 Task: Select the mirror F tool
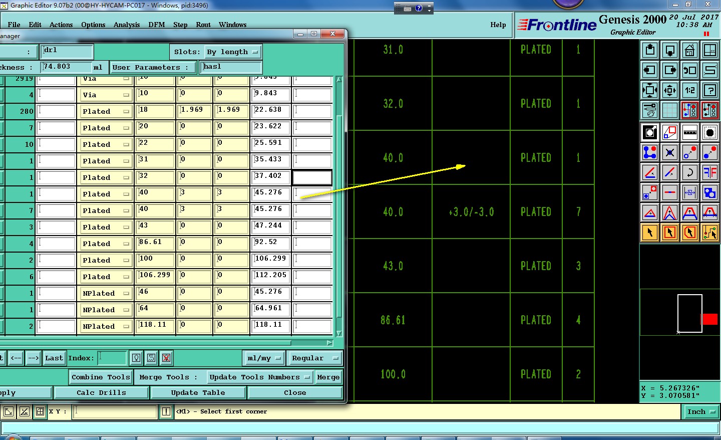710,172
